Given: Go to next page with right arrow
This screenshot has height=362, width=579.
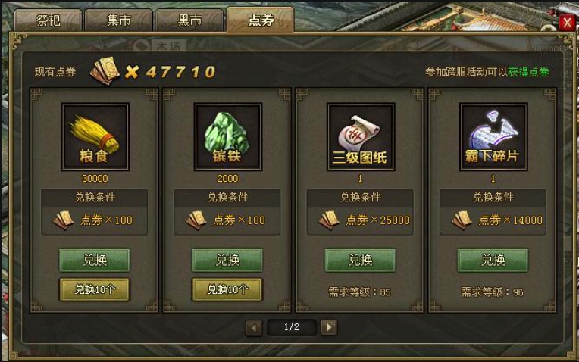Looking at the screenshot, I should tap(329, 327).
